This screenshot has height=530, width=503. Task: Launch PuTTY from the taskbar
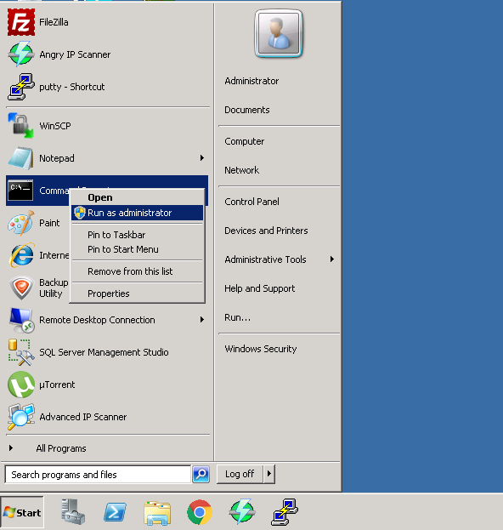coord(285,512)
